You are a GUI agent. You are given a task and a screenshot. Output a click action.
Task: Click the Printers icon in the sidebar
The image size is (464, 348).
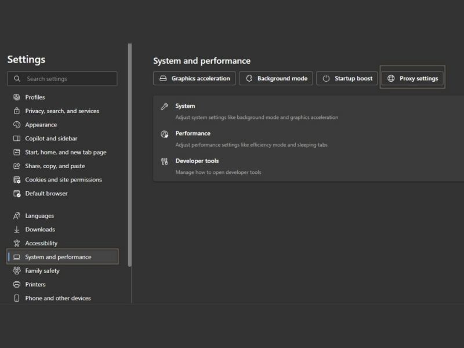coord(17,284)
